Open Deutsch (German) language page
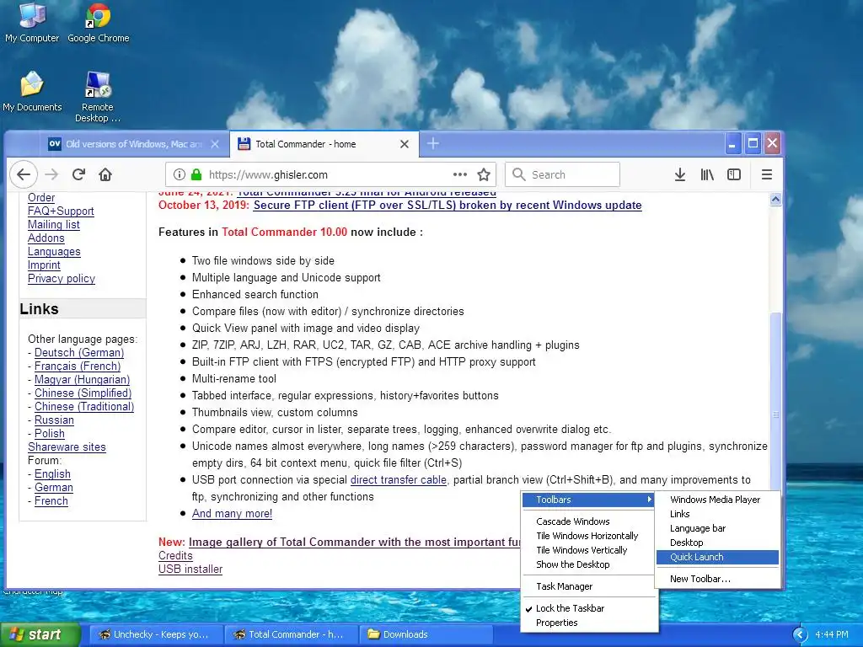The image size is (863, 647). tap(78, 352)
